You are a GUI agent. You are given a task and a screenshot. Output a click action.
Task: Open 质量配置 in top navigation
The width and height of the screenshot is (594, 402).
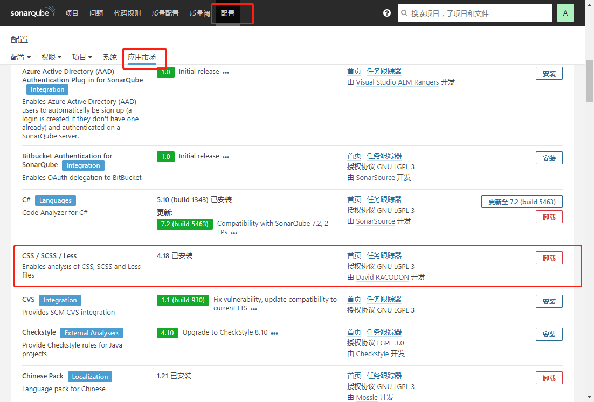pos(165,13)
